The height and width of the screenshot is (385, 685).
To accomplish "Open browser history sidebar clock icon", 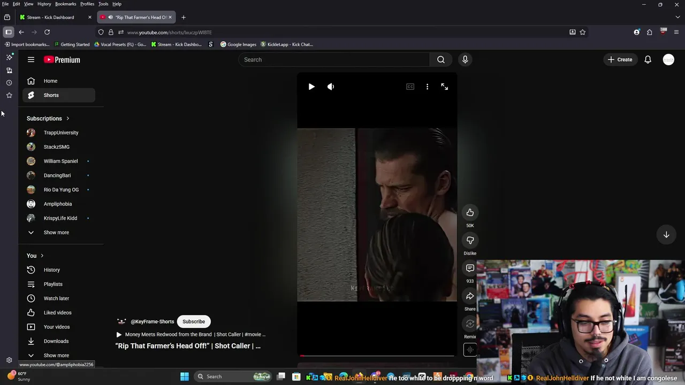I will [x=9, y=83].
